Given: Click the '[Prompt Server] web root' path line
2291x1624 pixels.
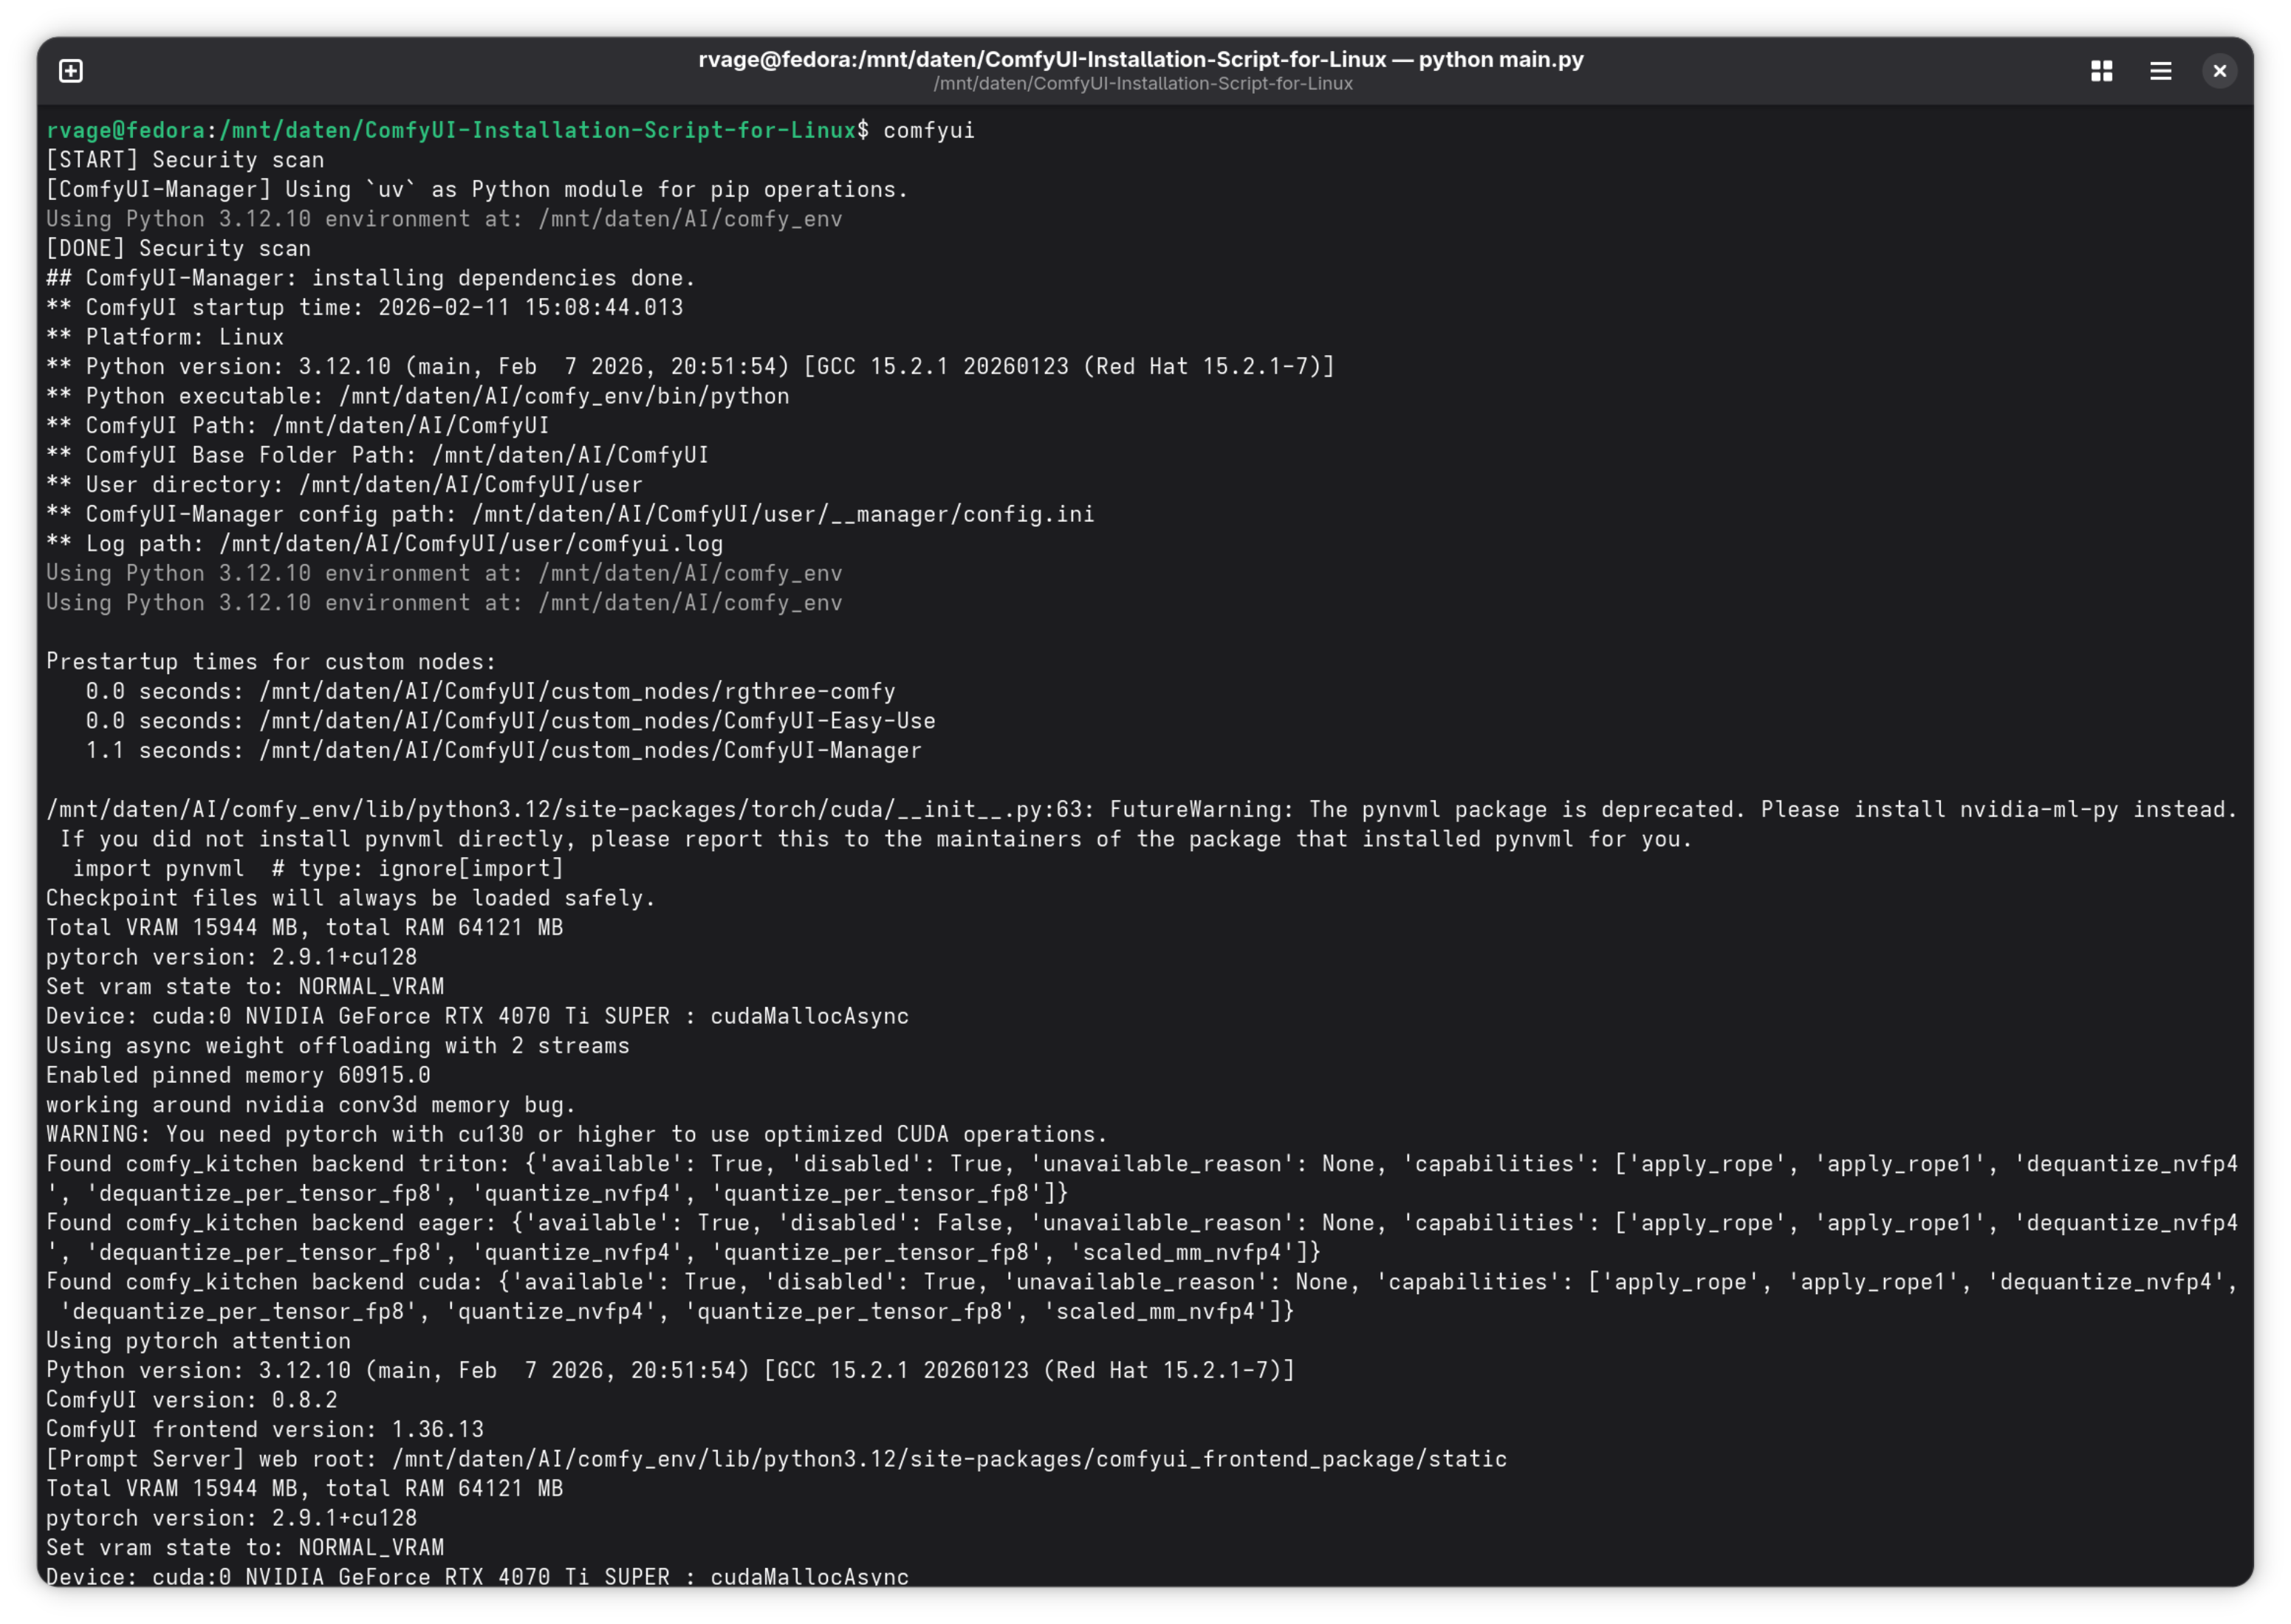Looking at the screenshot, I should point(776,1459).
